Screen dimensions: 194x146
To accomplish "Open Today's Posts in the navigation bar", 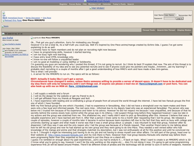I will click(x=119, y=4).
